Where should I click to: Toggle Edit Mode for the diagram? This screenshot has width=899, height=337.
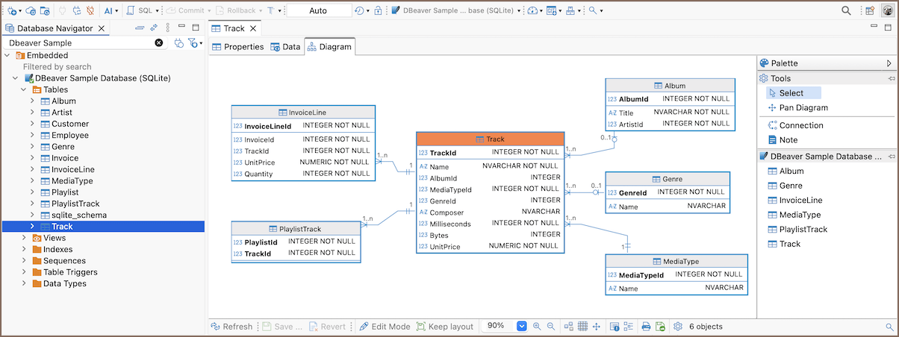coord(384,327)
